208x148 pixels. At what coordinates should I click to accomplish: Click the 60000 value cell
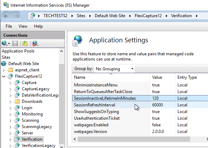157,105
